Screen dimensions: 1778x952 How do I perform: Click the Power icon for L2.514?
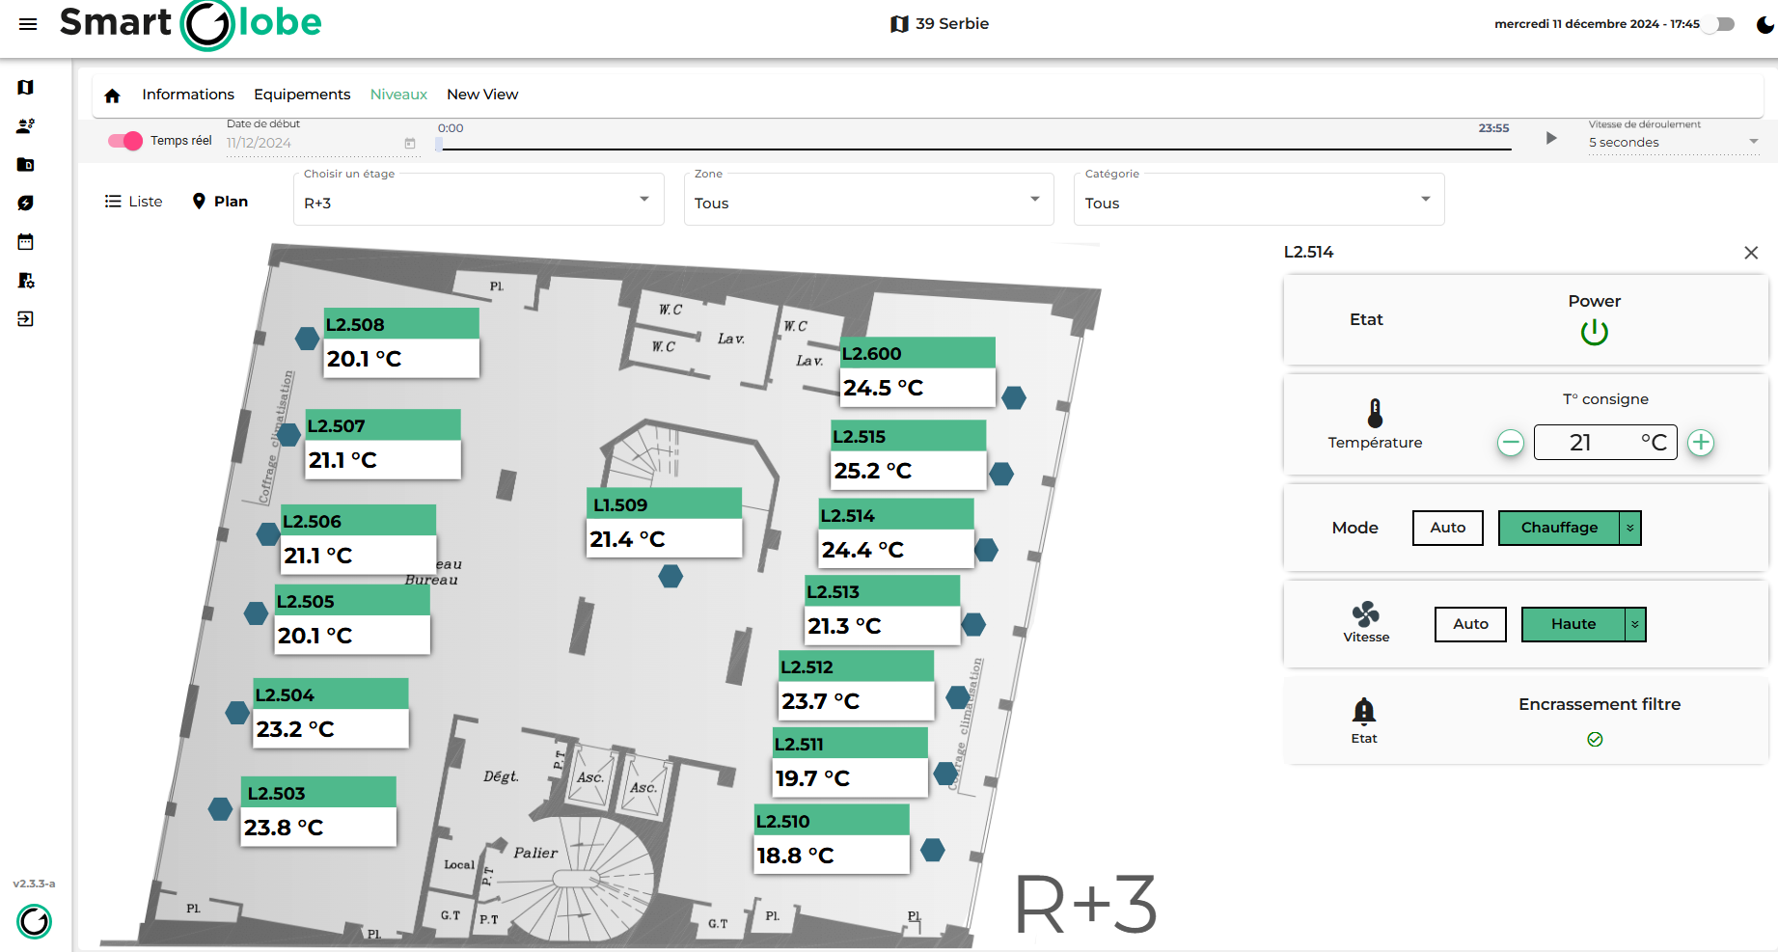click(x=1594, y=332)
